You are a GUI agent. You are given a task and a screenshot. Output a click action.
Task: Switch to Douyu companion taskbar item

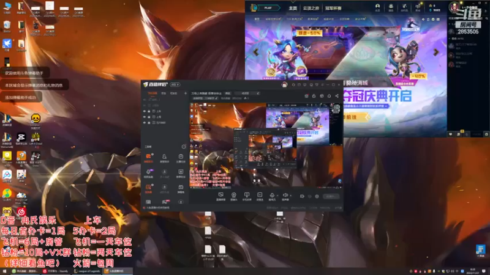pyautogui.click(x=117, y=271)
